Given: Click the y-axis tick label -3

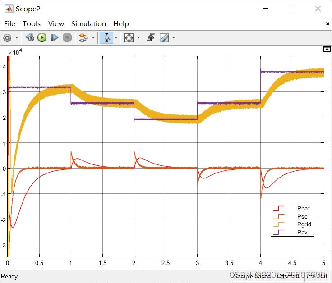Looking at the screenshot, I should 4,245.
